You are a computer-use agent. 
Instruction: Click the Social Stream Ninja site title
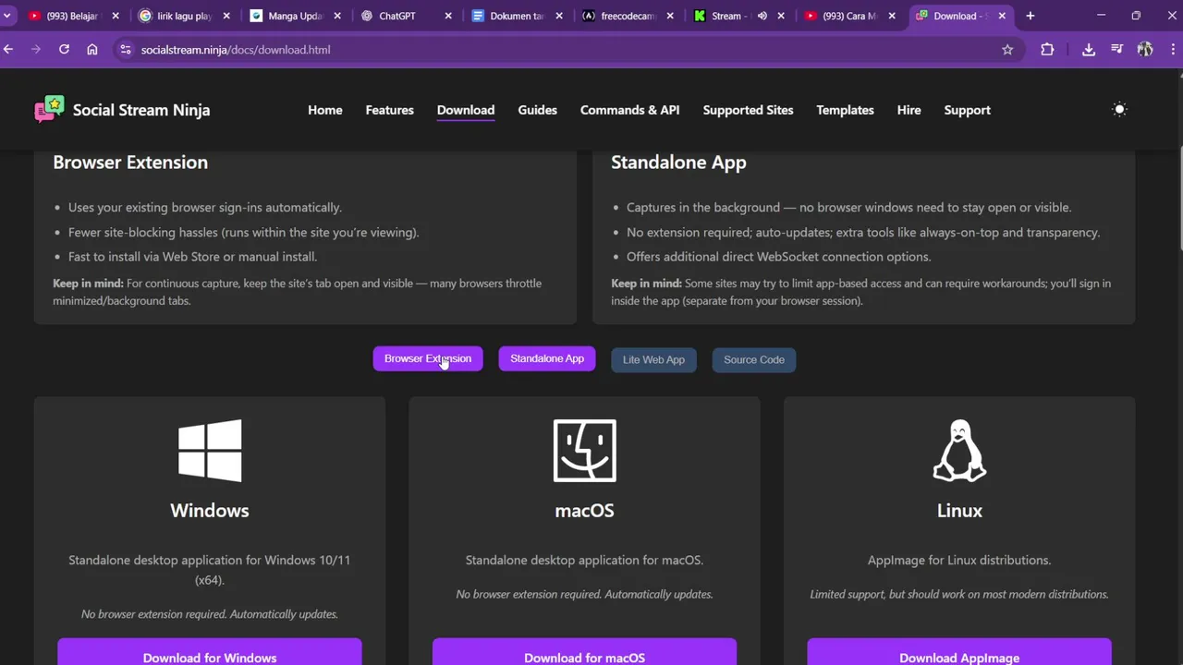pos(141,110)
